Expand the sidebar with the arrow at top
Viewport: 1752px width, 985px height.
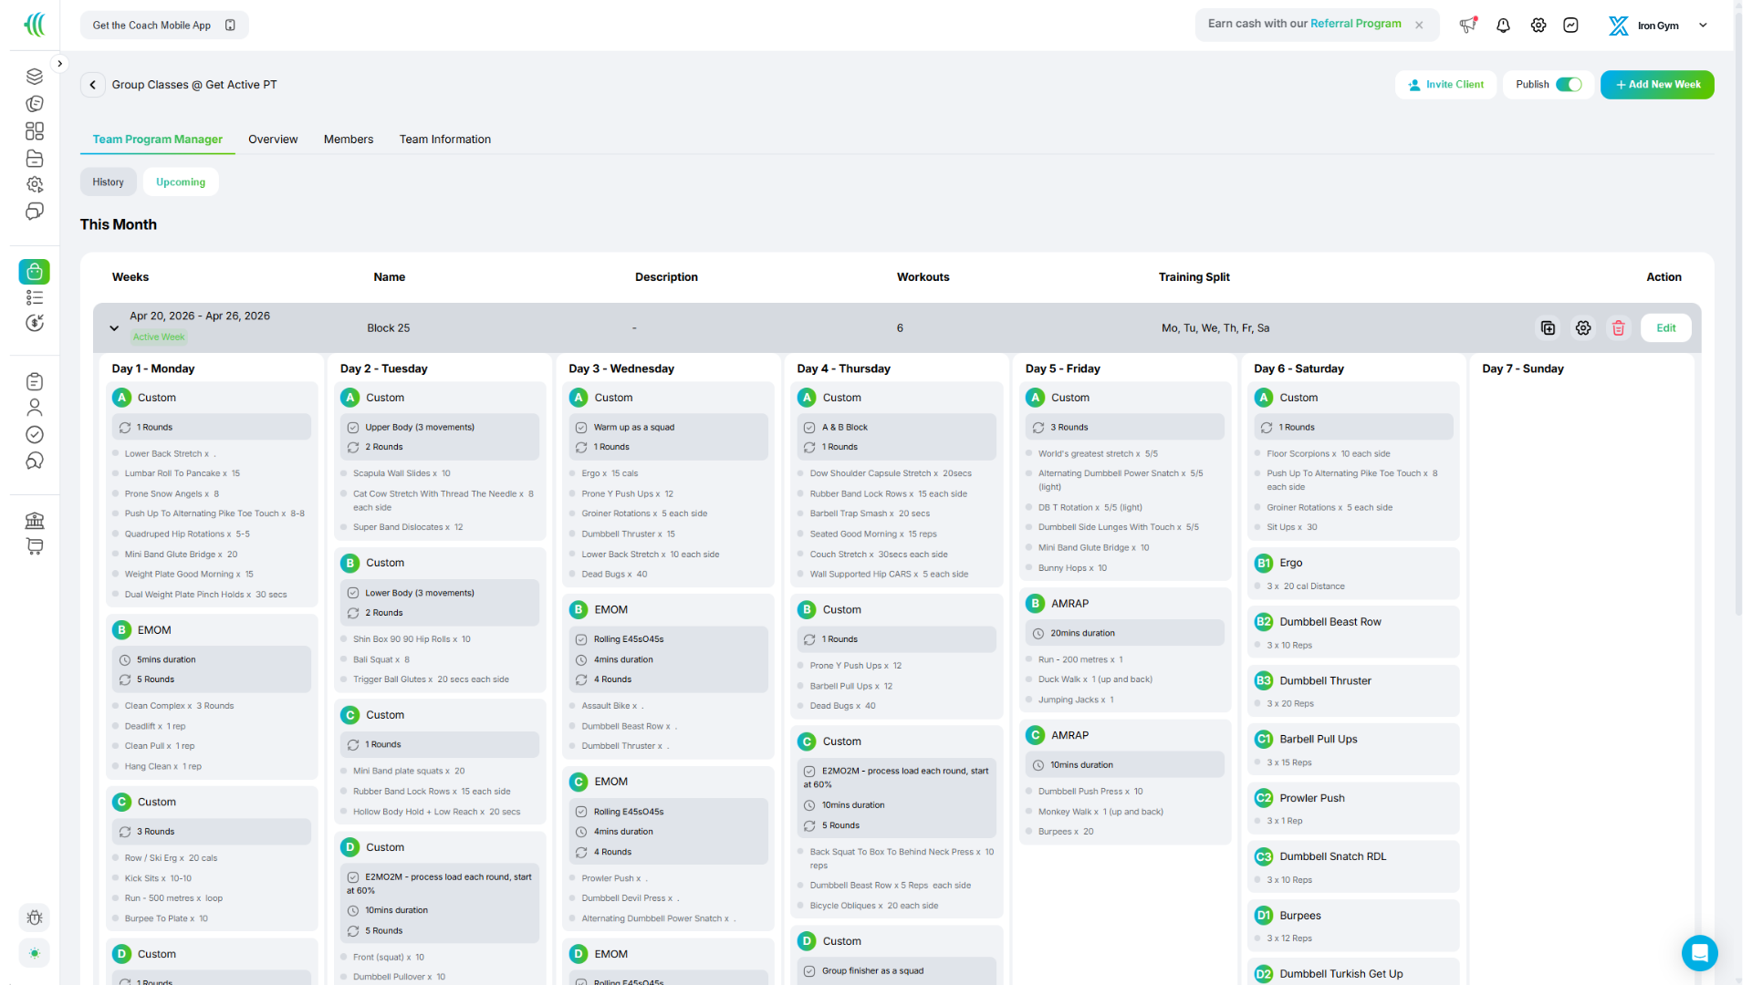point(60,63)
